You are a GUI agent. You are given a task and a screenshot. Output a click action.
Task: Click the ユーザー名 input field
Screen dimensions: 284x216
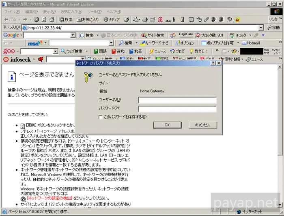[178, 100]
